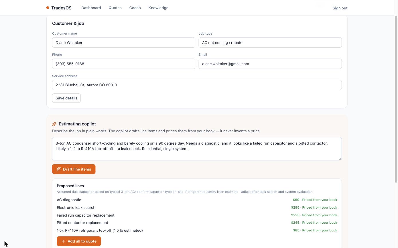Image resolution: width=398 pixels, height=248 pixels.
Task: Click the Email label
Action: [x=203, y=55]
